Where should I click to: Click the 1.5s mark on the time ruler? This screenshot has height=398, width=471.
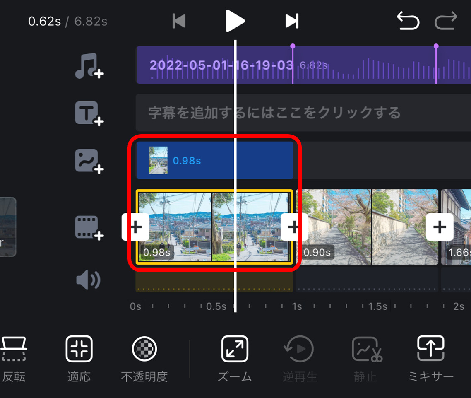tap(377, 306)
